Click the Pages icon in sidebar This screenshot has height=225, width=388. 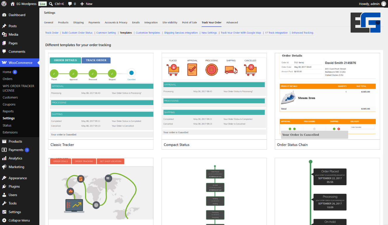(x=4, y=43)
